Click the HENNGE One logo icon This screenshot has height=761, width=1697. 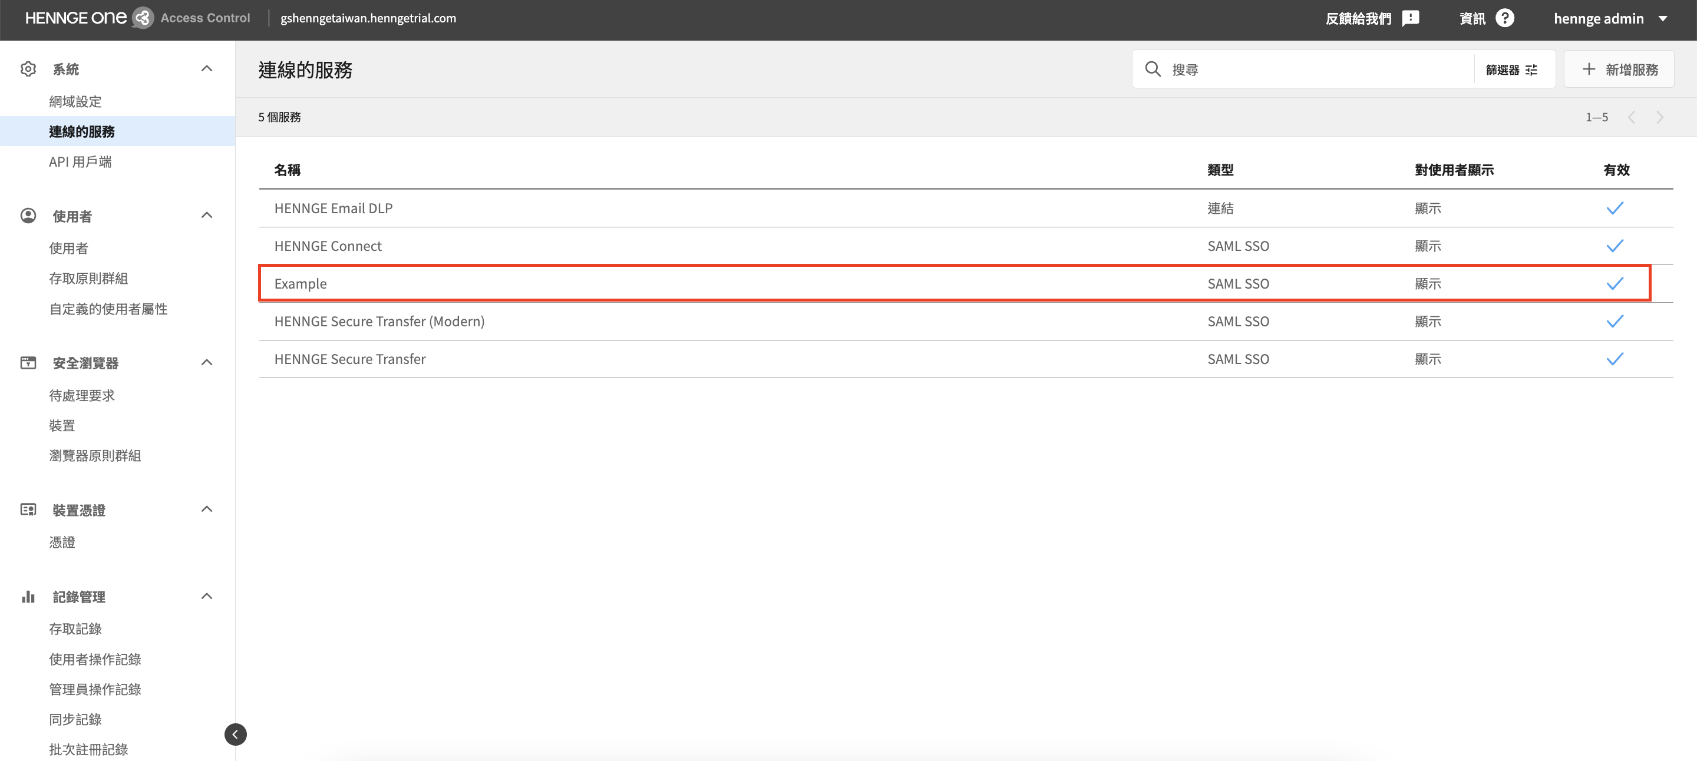(x=143, y=18)
